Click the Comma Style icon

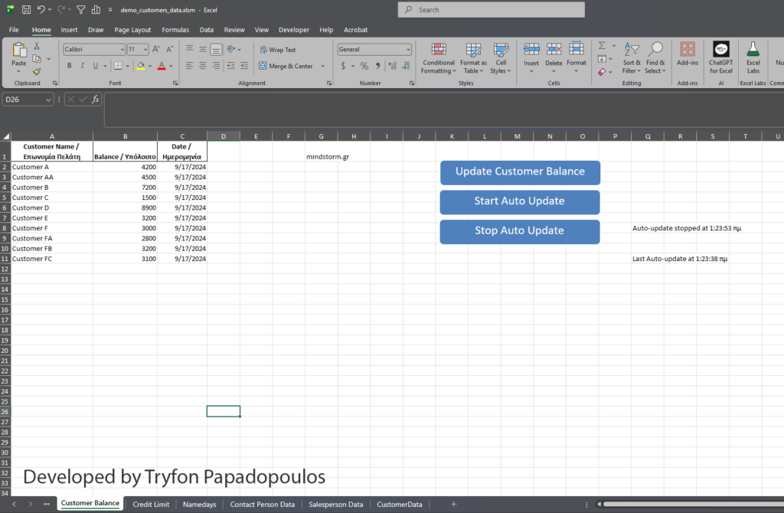coord(377,66)
